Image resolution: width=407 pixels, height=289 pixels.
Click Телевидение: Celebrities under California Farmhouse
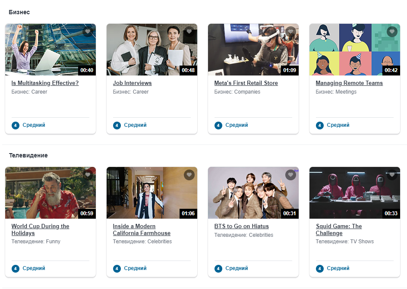(x=142, y=242)
